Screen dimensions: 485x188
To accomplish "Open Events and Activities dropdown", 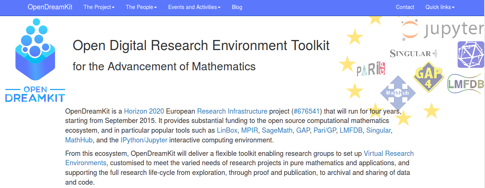I will tap(194, 7).
